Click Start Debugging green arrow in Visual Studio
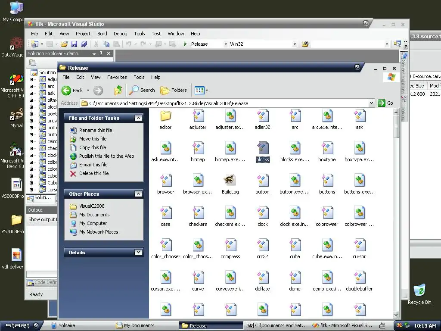The width and height of the screenshot is (441, 331). [x=185, y=44]
